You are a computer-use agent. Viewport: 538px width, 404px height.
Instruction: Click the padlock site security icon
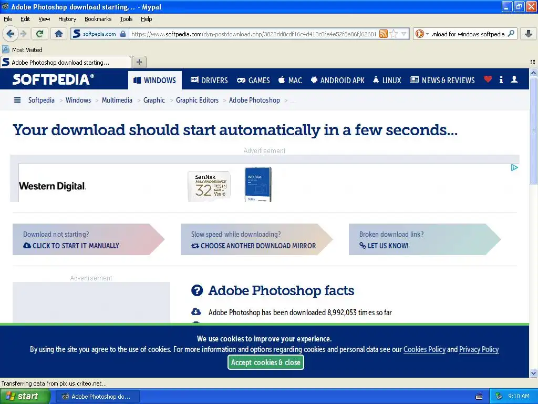tap(123, 34)
